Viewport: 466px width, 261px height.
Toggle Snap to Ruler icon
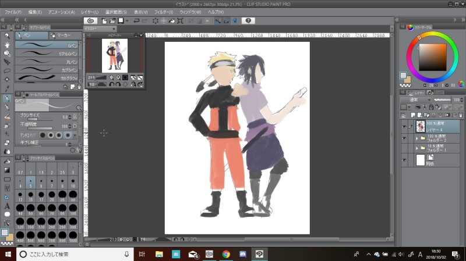click(218, 21)
